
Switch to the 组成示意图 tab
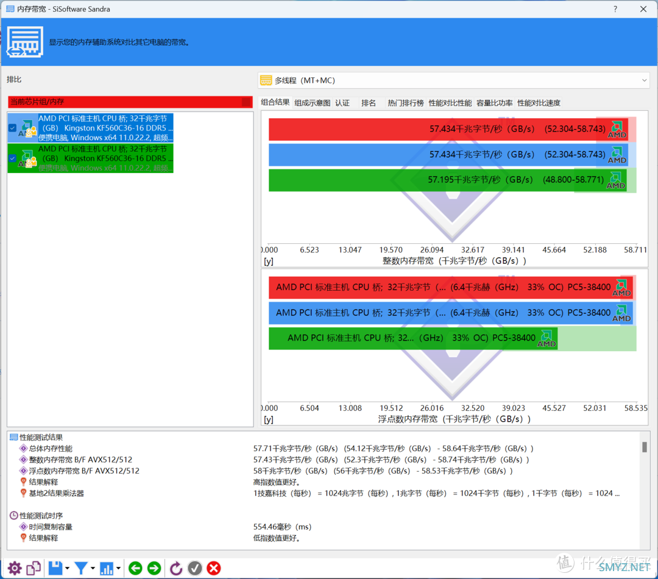coord(313,103)
